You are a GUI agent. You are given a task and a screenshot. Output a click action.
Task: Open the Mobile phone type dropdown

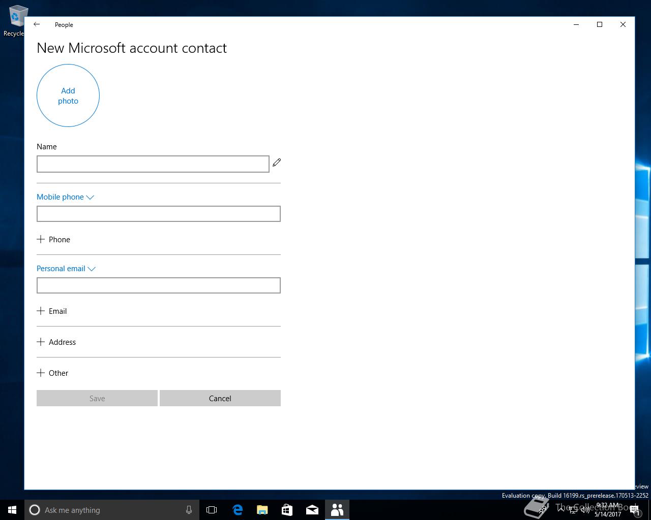(x=65, y=197)
